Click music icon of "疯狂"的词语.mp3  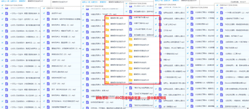click(x=222, y=48)
